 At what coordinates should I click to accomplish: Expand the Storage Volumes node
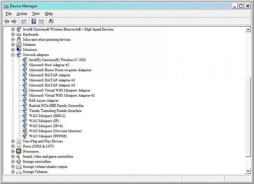click(x=13, y=172)
